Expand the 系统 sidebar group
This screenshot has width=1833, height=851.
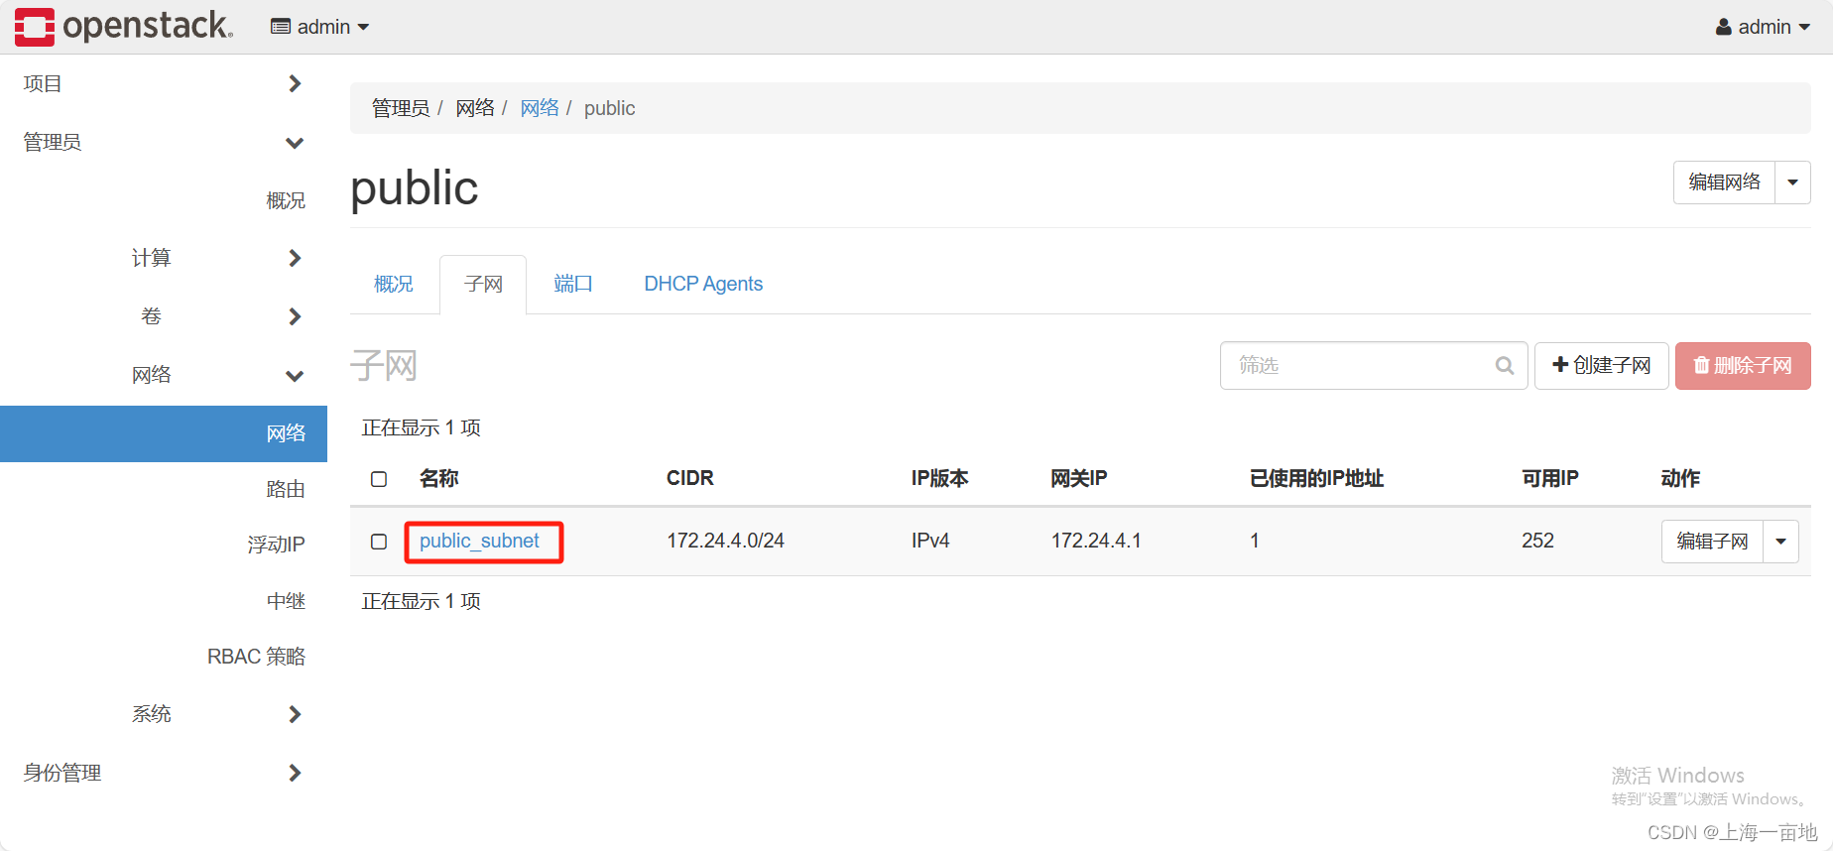[x=216, y=714]
